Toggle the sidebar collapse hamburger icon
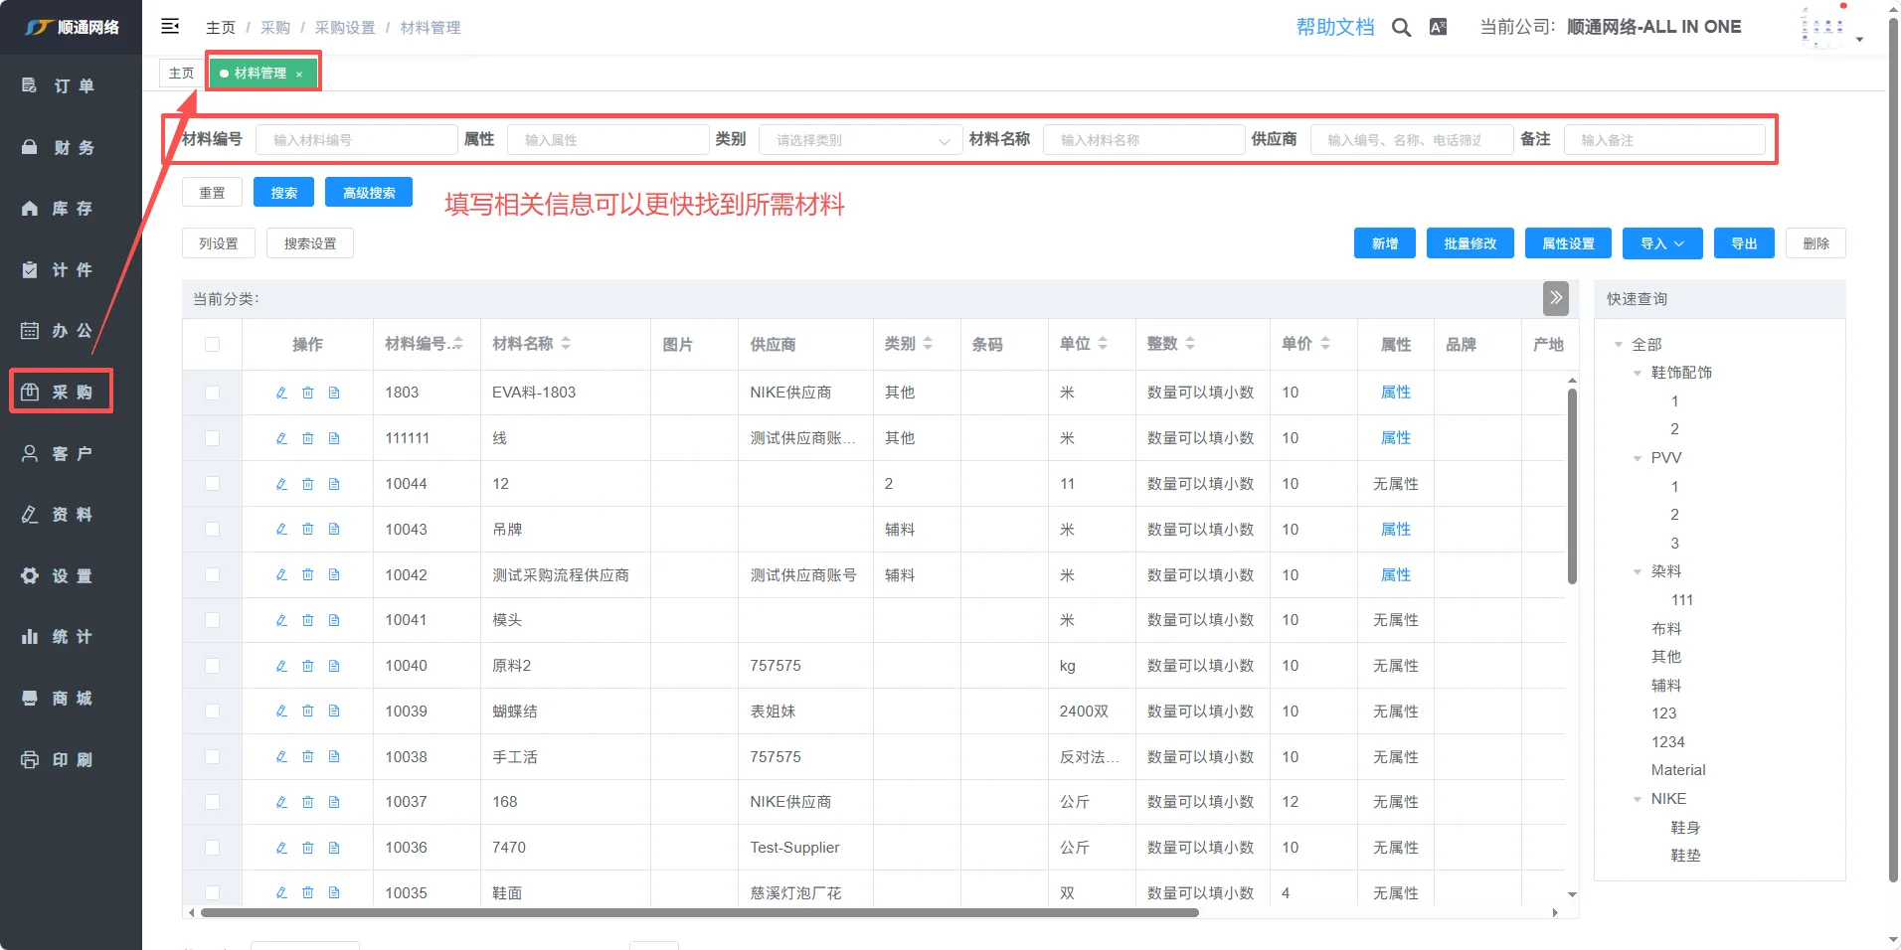1901x950 pixels. coord(170,27)
